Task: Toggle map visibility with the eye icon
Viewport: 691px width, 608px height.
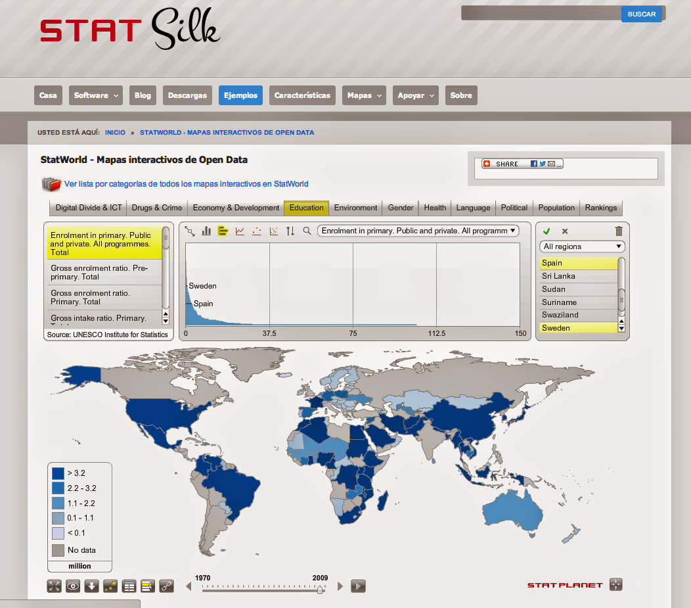Action: coord(73,586)
